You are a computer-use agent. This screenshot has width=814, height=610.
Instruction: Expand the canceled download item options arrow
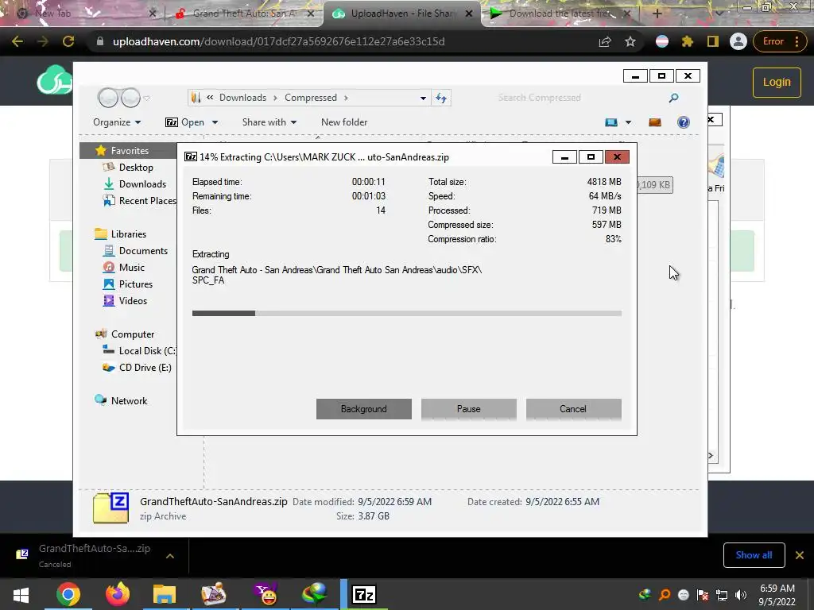[x=170, y=556]
